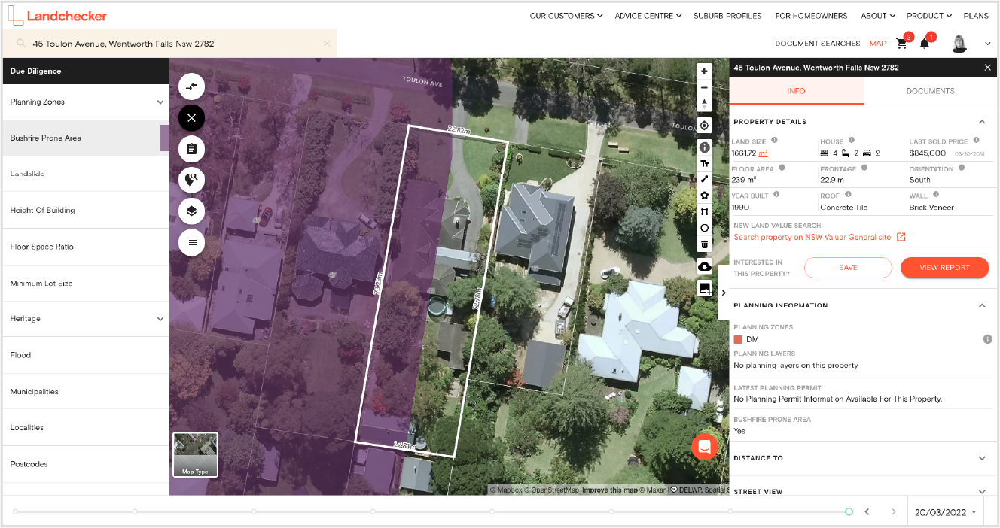Open Document Searches
Viewport: 1000px width, 528px height.
[x=817, y=44]
